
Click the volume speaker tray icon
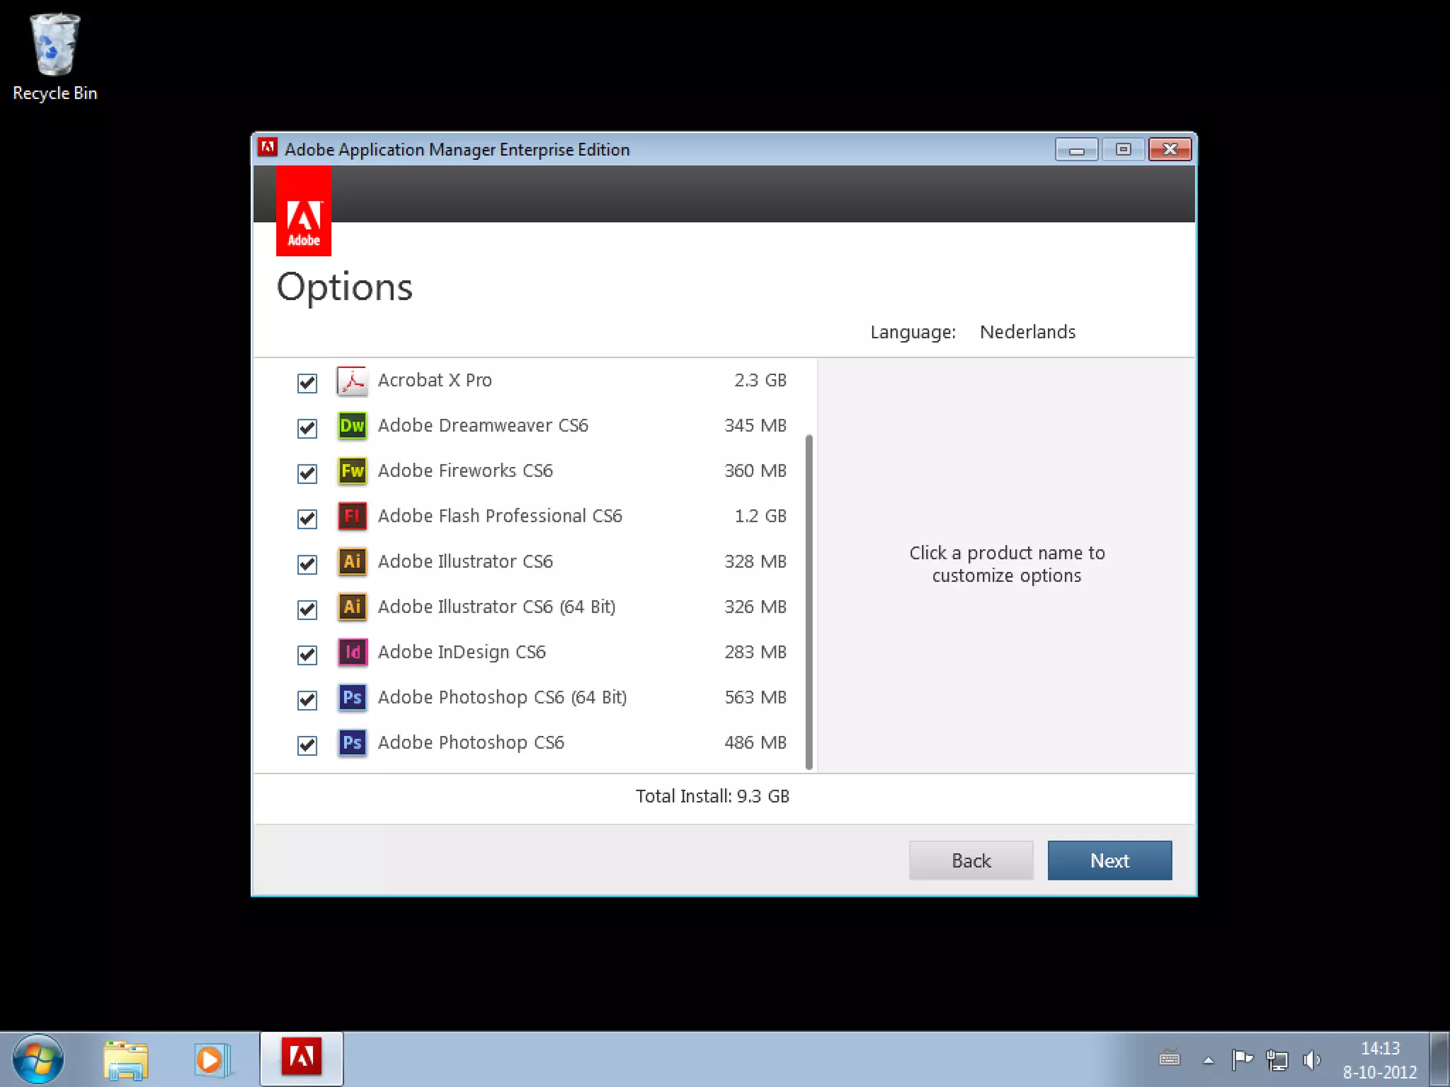[x=1311, y=1059]
